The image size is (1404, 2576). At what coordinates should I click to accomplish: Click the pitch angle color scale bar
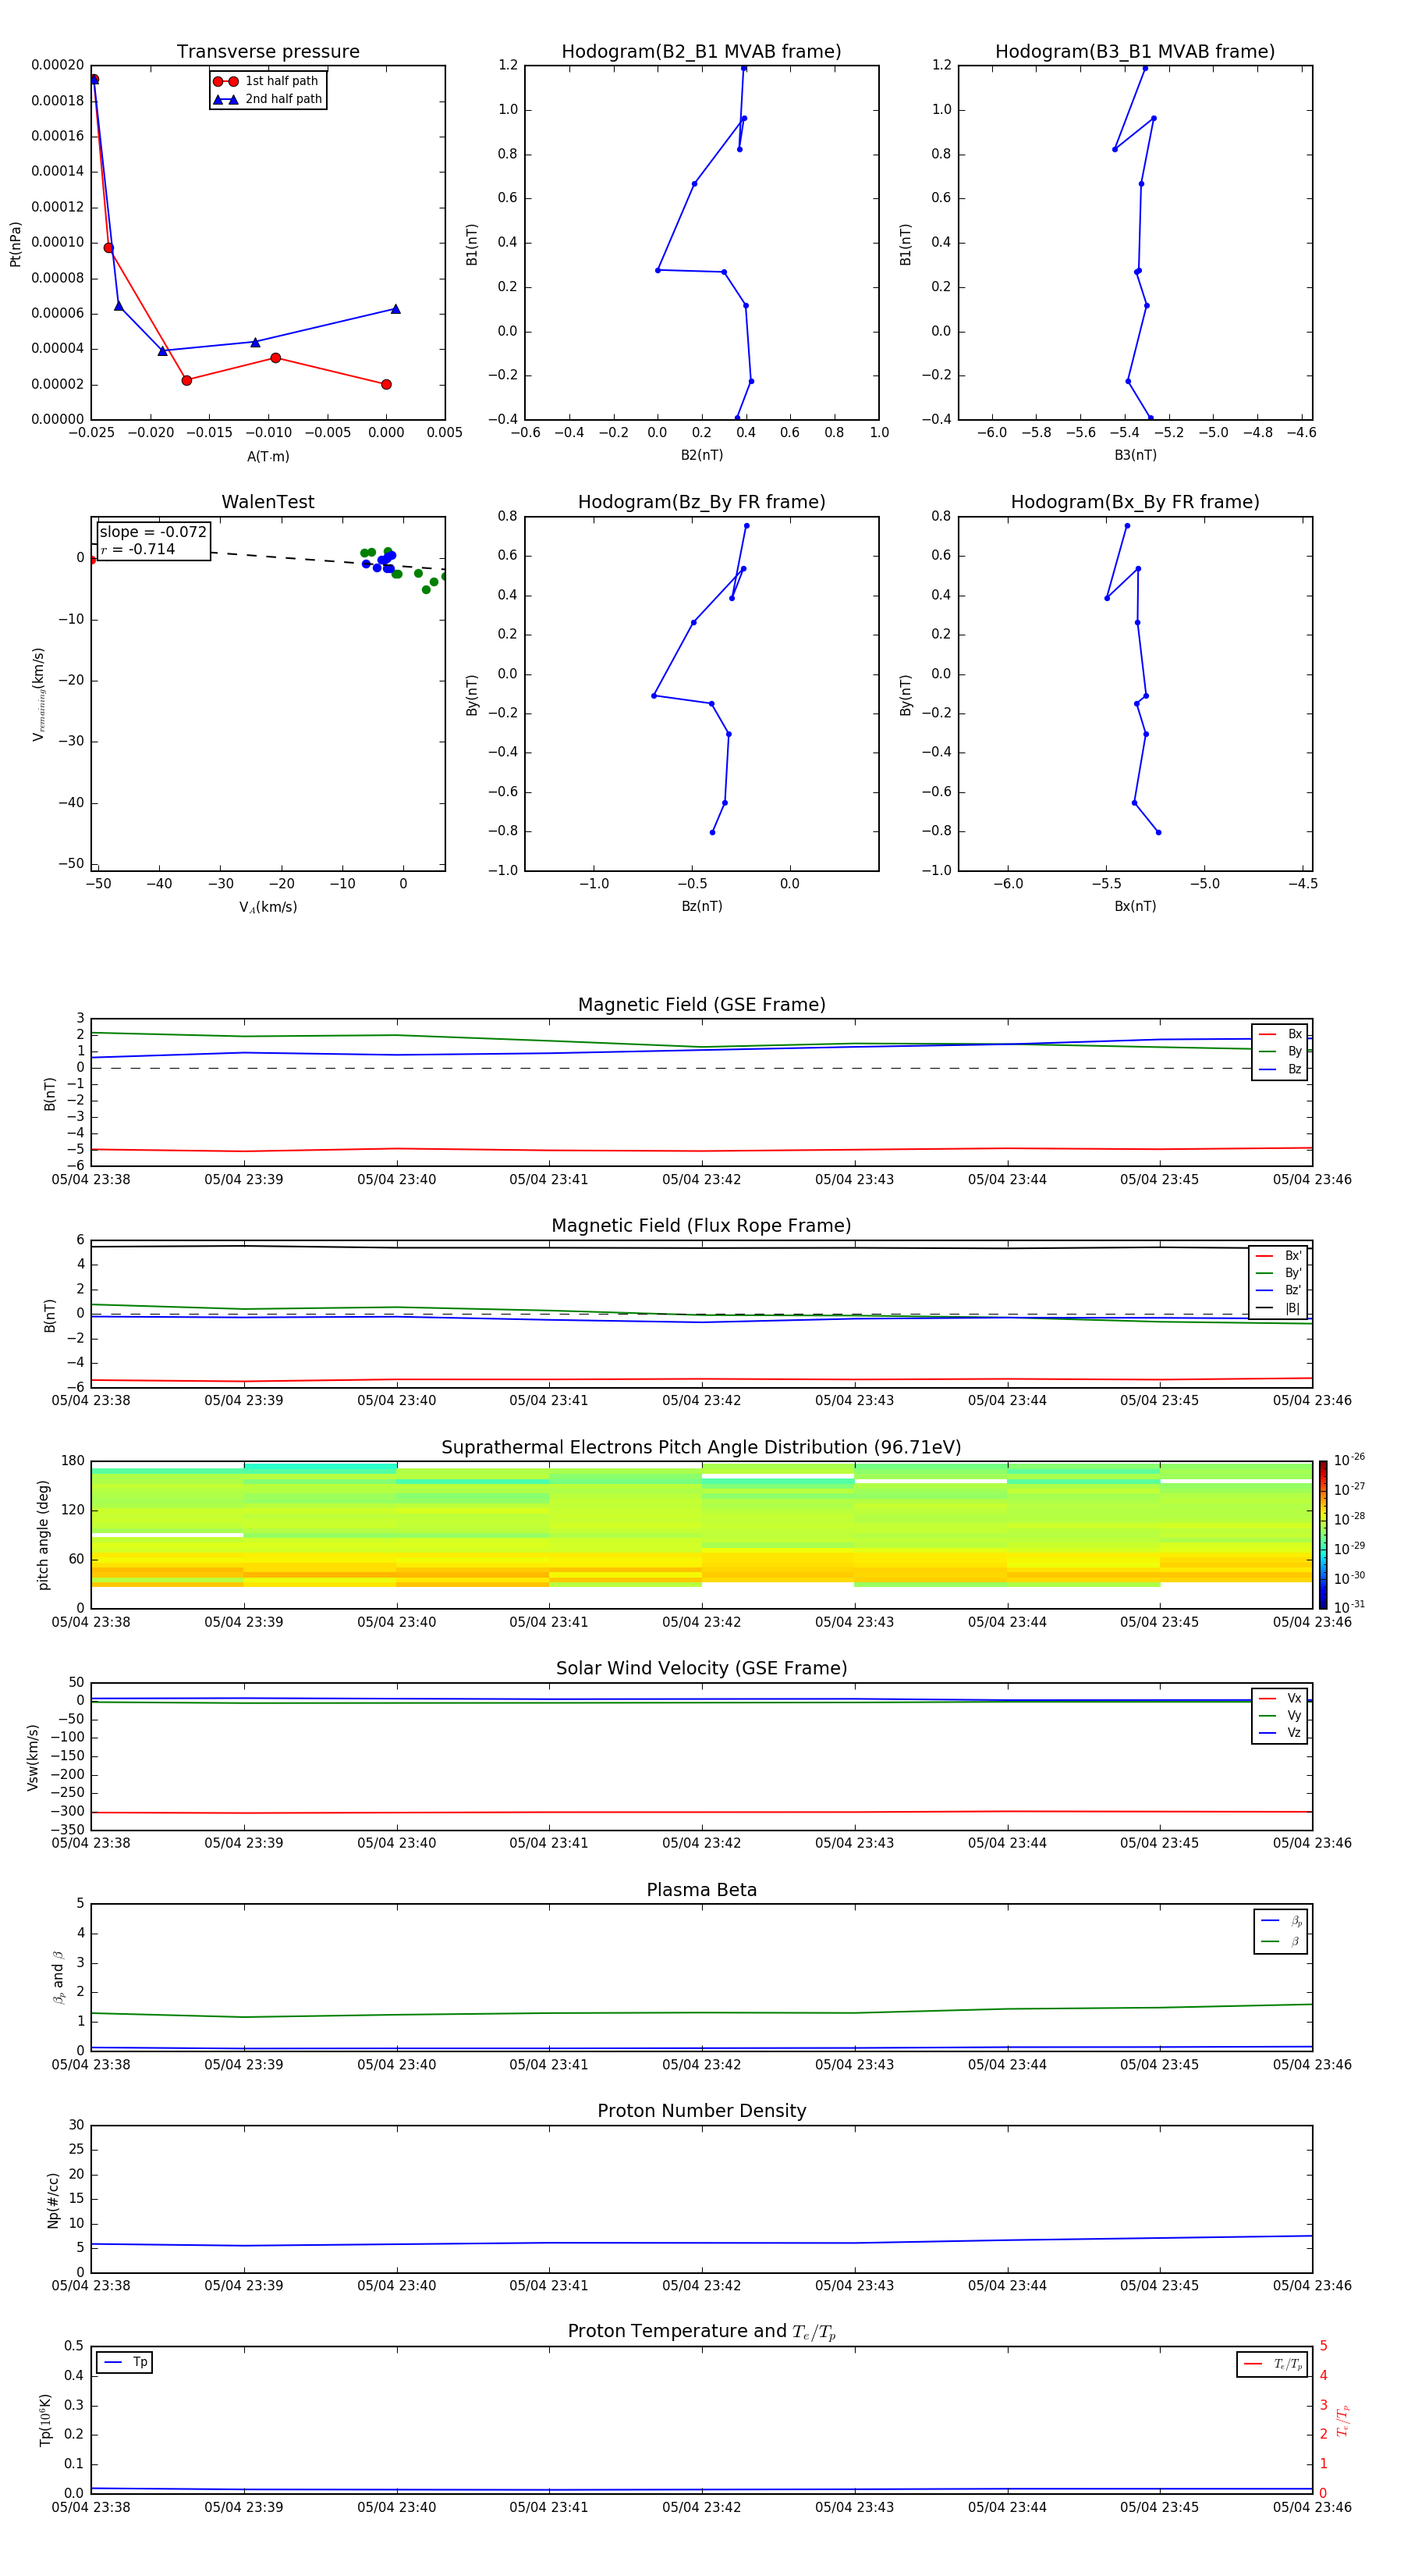(x=1322, y=1535)
